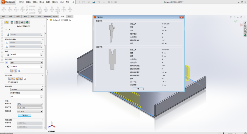This screenshot has width=247, height=134.
Task: Open the Obround relief type dropdown
Action: [26, 90]
